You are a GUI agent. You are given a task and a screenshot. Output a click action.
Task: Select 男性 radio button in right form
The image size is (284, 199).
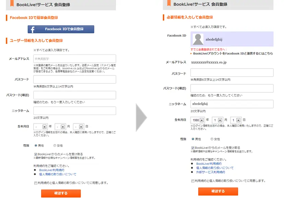[x=193, y=139]
